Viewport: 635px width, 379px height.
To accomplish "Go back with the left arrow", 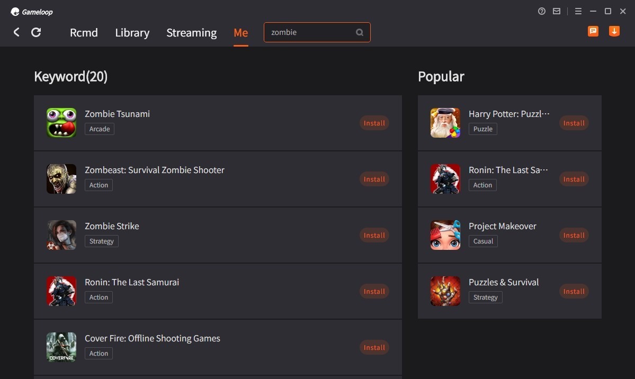I will pyautogui.click(x=16, y=32).
